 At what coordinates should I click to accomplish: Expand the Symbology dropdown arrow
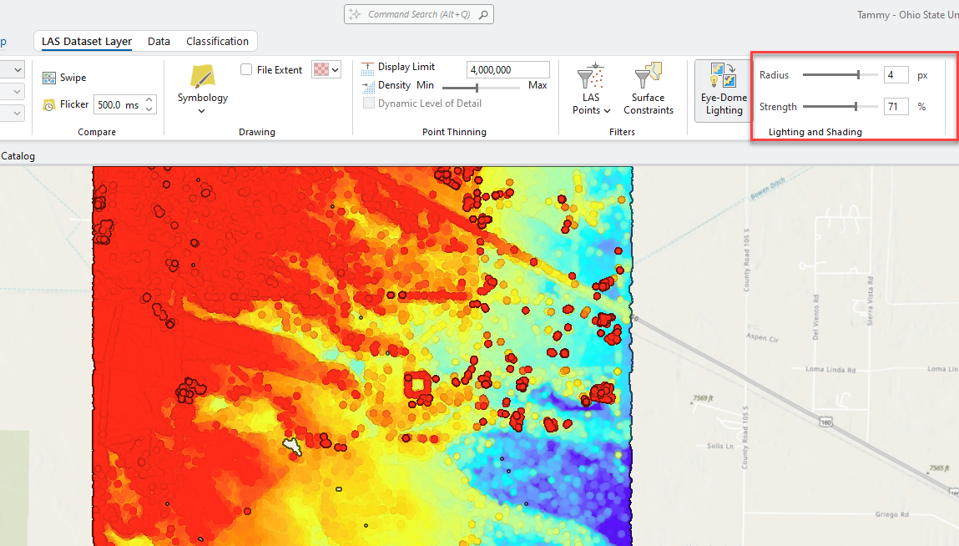(x=202, y=111)
